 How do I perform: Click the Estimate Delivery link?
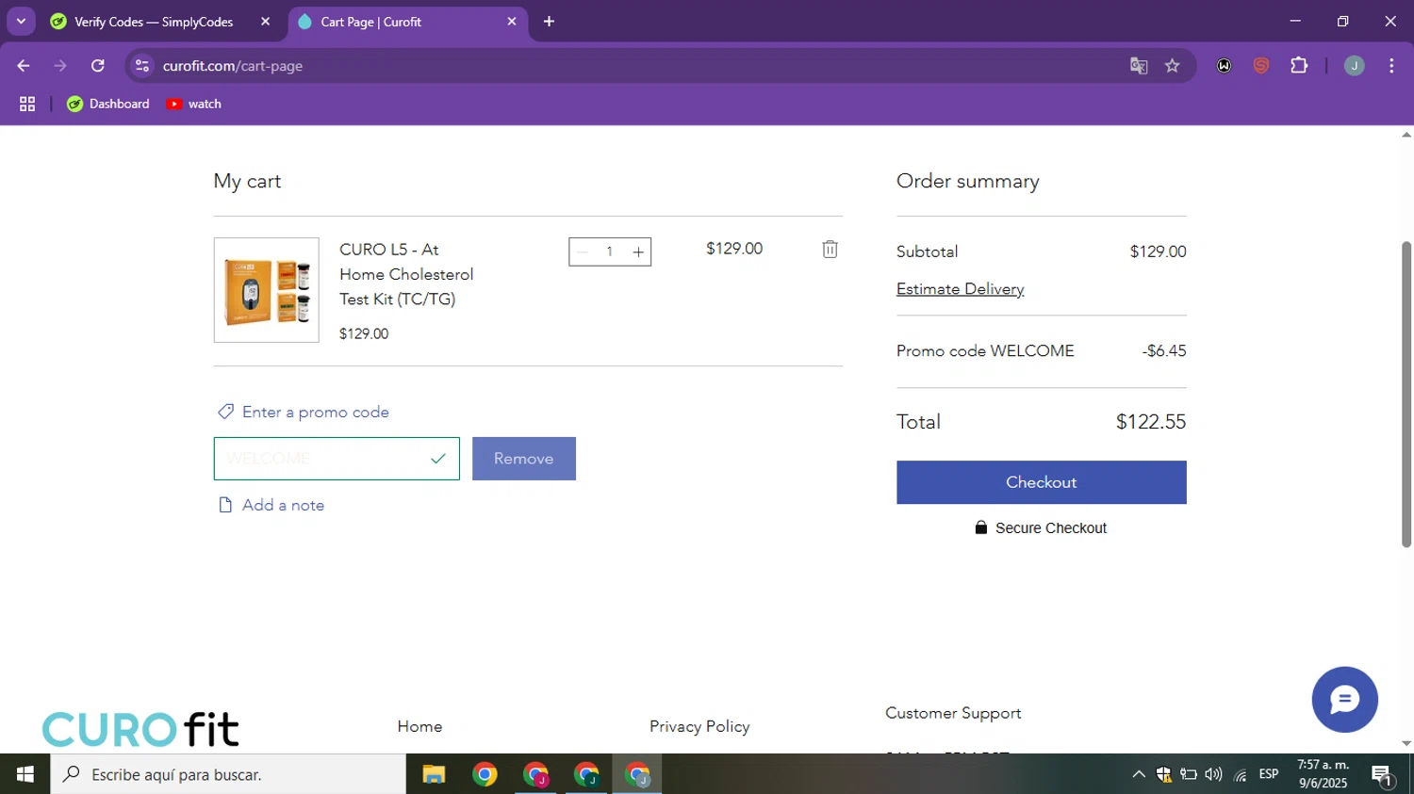960,289
